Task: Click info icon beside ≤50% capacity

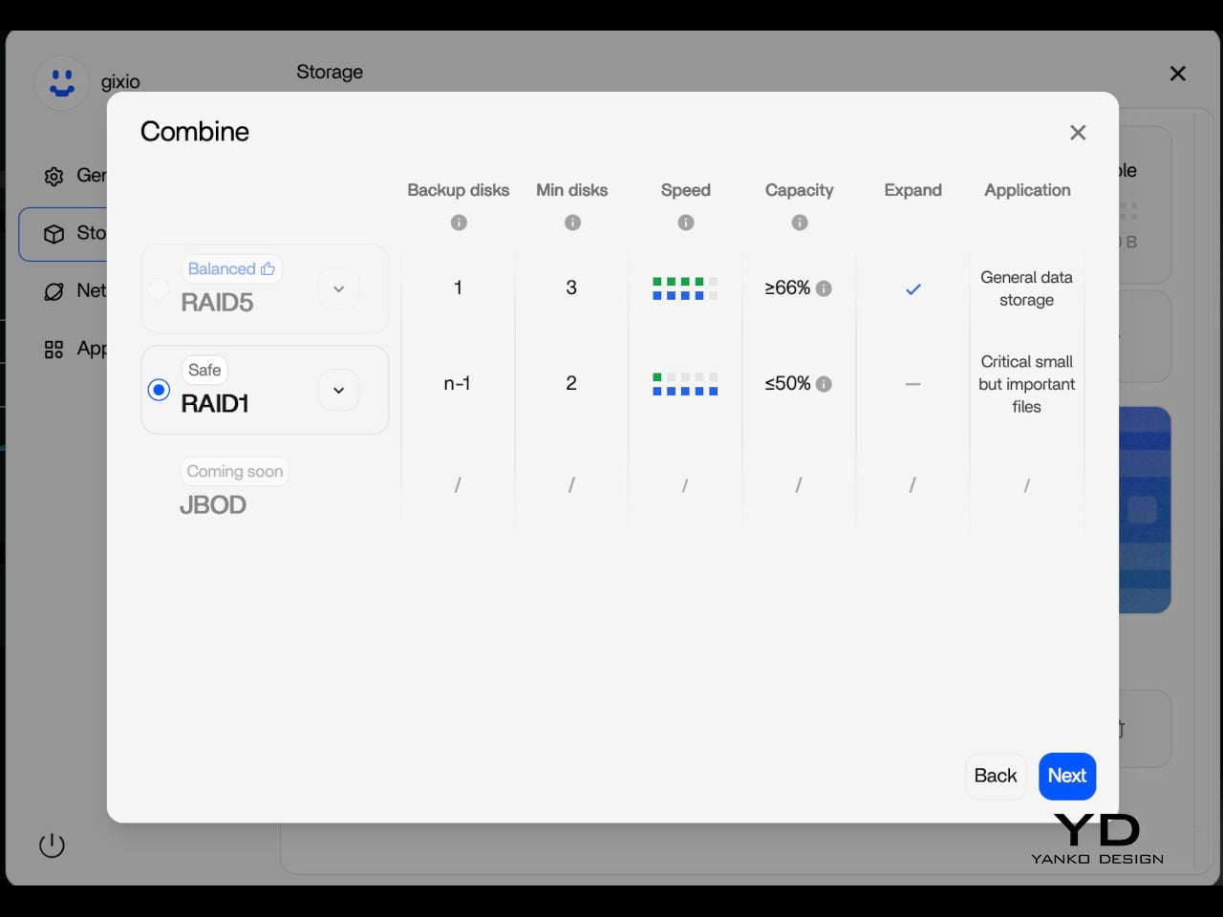Action: point(824,384)
